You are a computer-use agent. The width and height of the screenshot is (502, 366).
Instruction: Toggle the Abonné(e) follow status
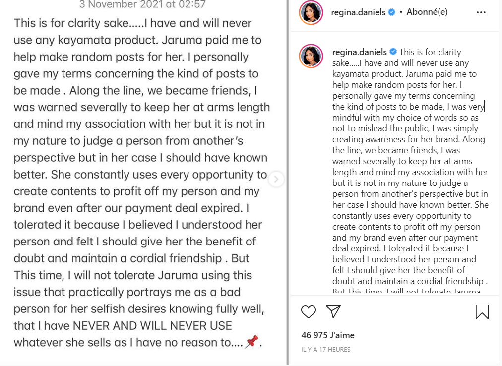click(427, 12)
